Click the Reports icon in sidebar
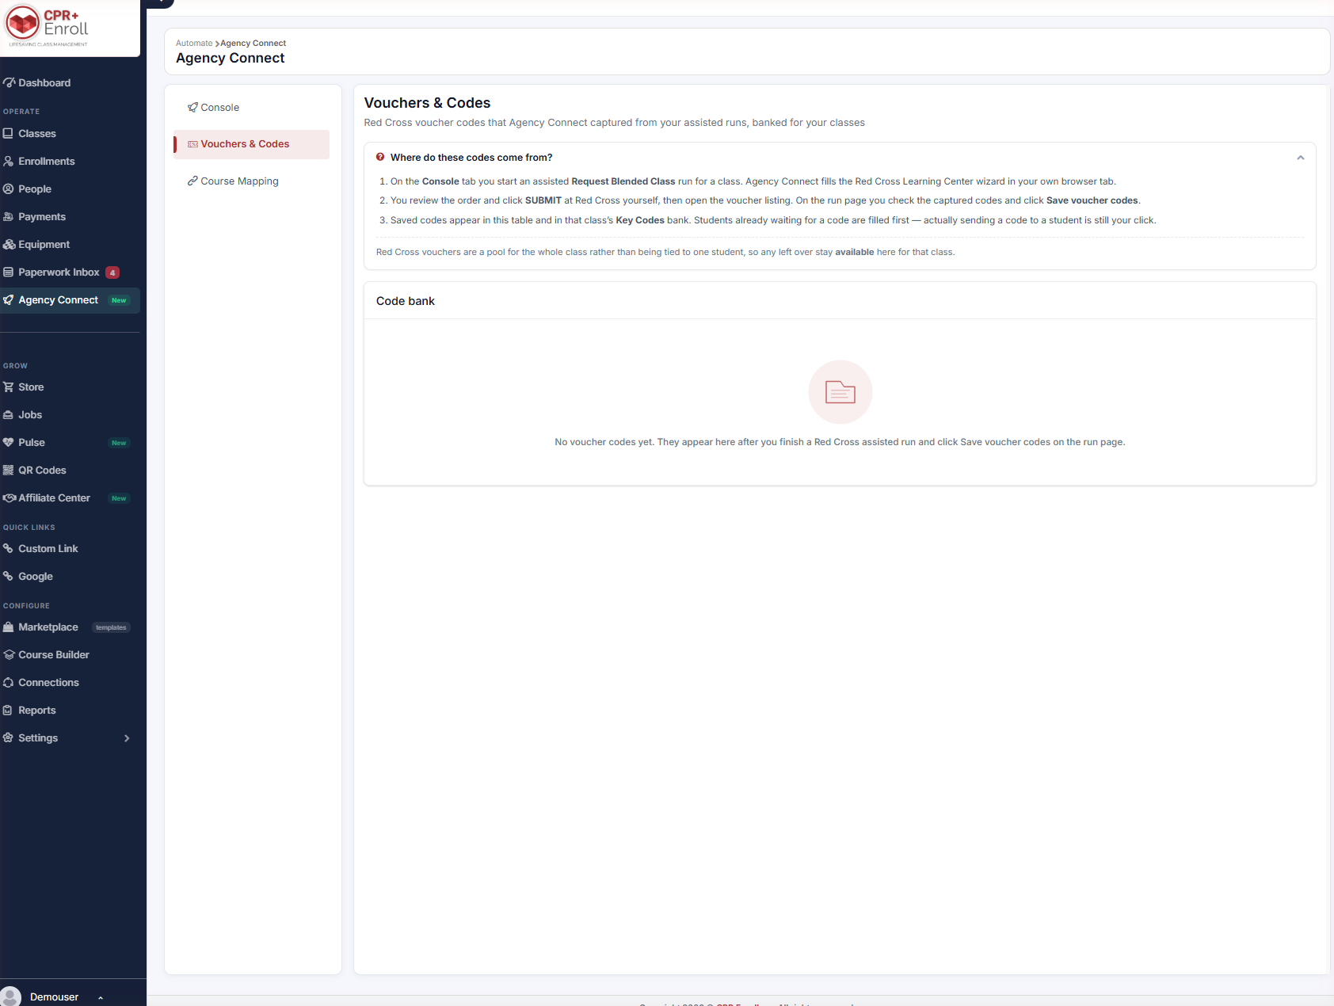This screenshot has width=1334, height=1006. (x=8, y=710)
